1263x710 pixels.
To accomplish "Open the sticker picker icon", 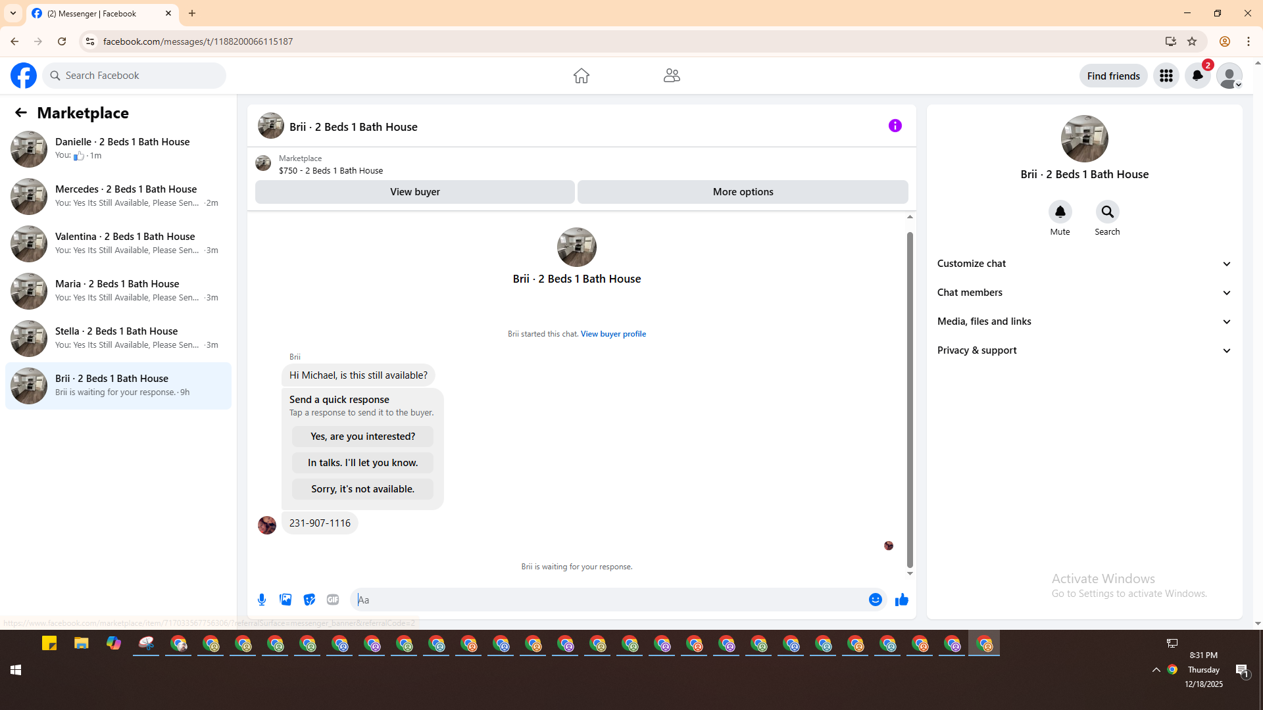I will tap(309, 600).
